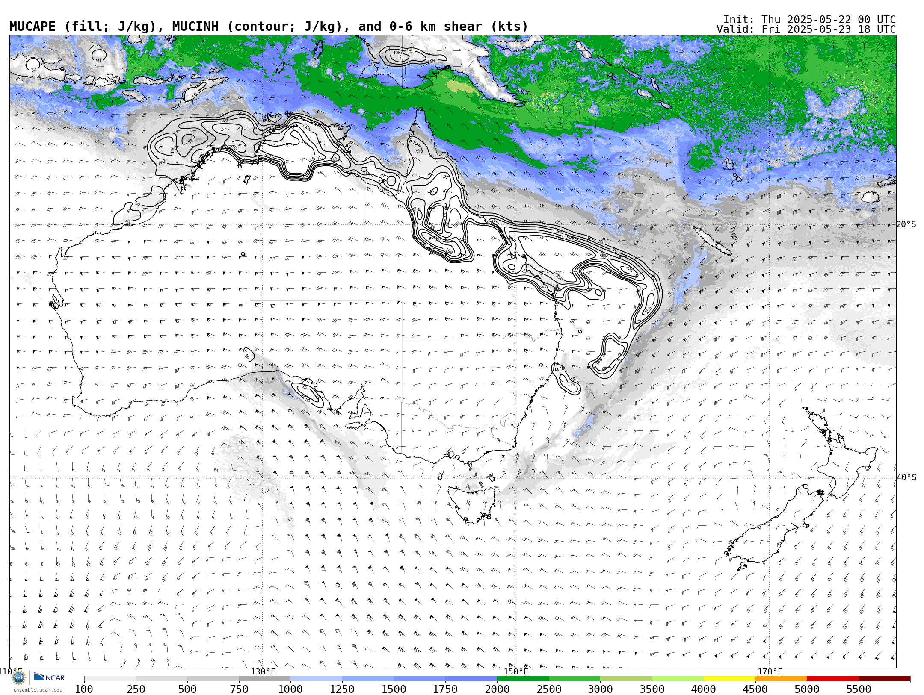The width and height of the screenshot is (924, 695).
Task: Click the colorbar value 3500
Action: point(652,689)
